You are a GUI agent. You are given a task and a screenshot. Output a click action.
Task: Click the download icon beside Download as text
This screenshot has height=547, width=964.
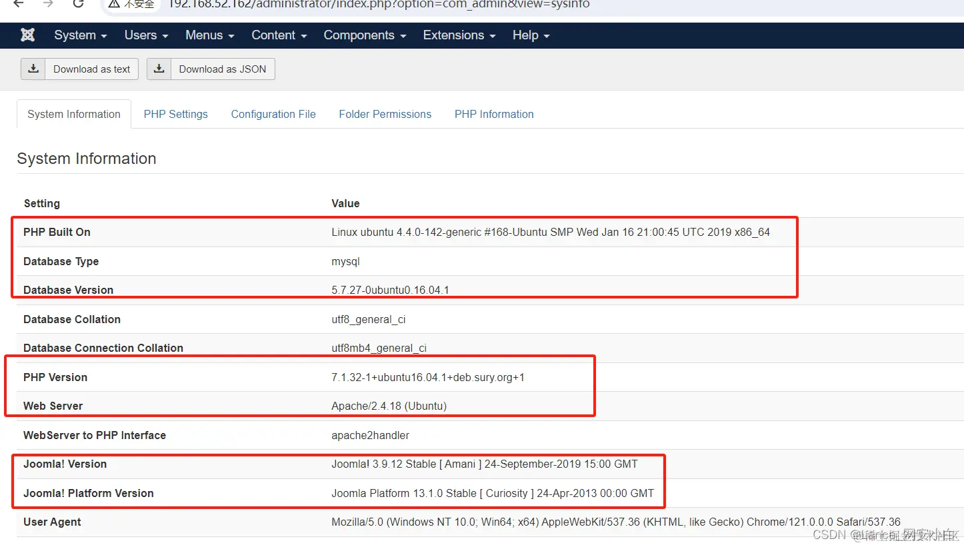33,69
